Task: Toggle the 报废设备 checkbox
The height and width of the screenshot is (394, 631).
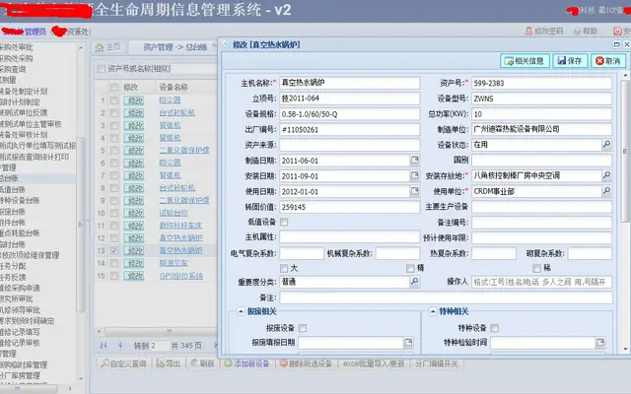Action: point(303,328)
